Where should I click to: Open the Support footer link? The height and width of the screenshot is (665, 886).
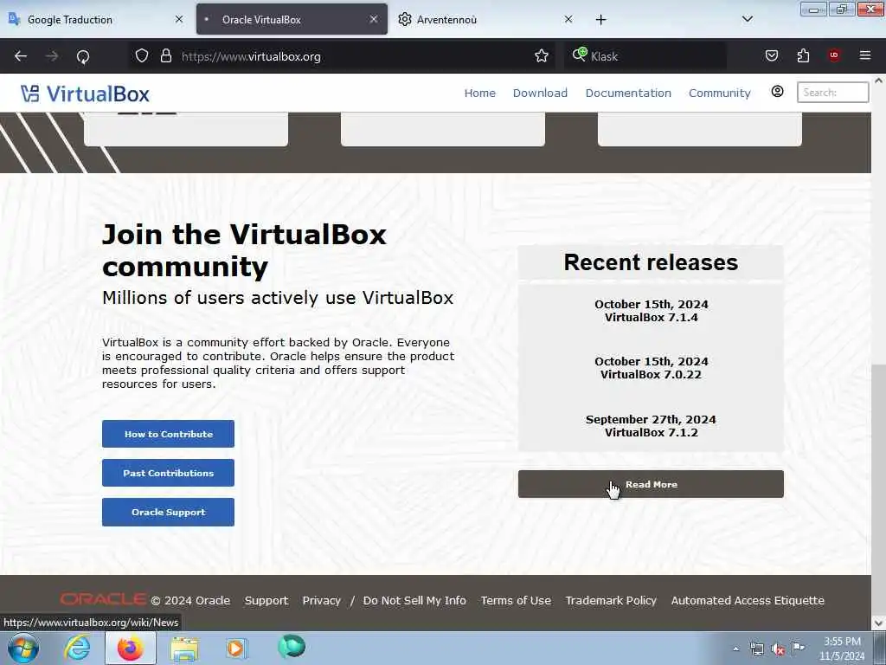point(266,601)
